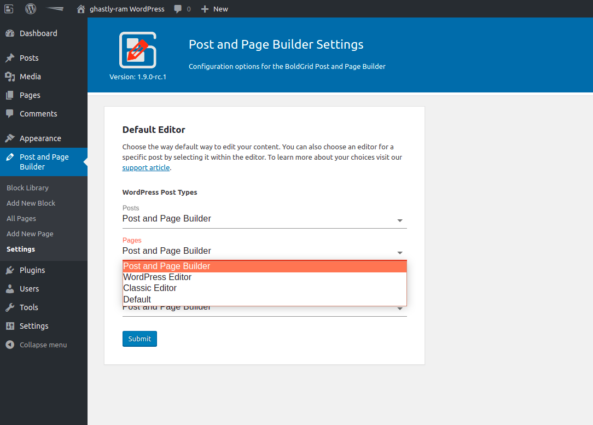Click the Submit button
The image size is (593, 425).
coord(139,339)
